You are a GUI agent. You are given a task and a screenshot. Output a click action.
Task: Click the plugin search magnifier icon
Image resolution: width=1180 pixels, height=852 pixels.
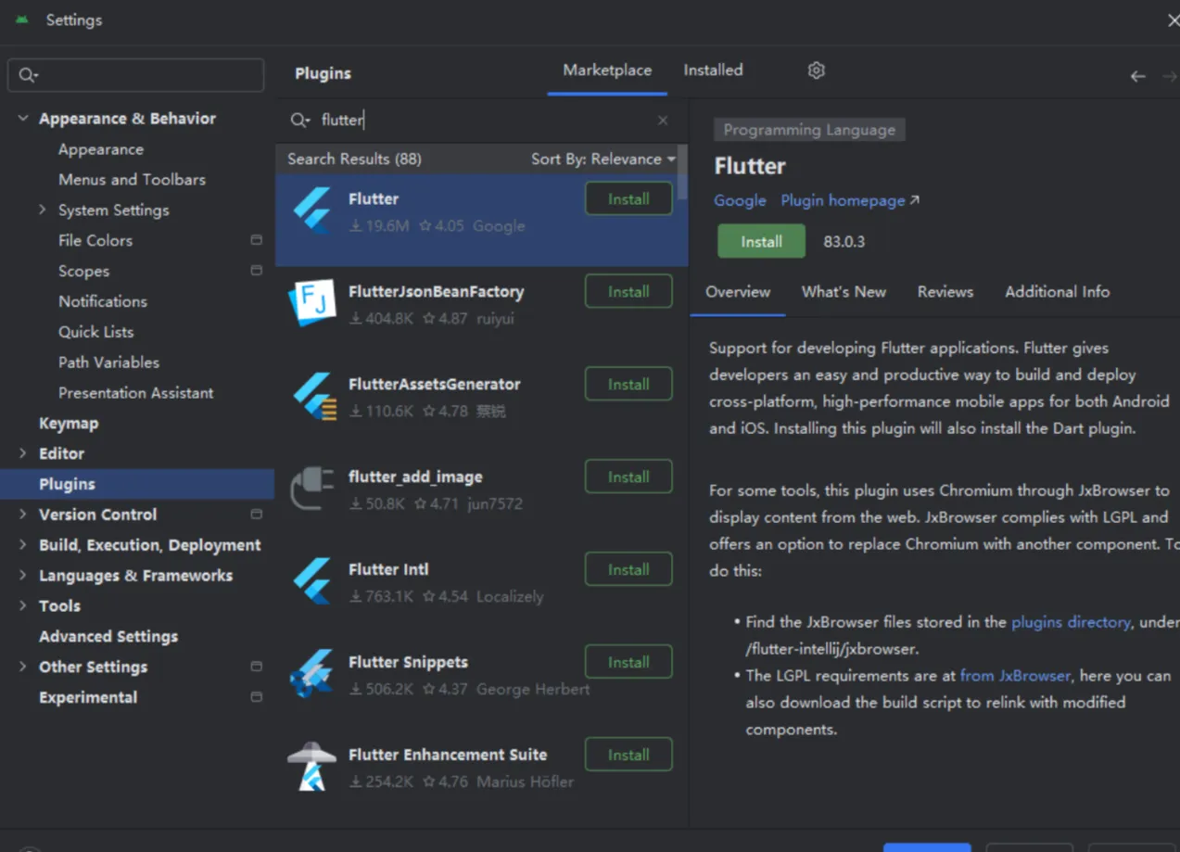(299, 120)
